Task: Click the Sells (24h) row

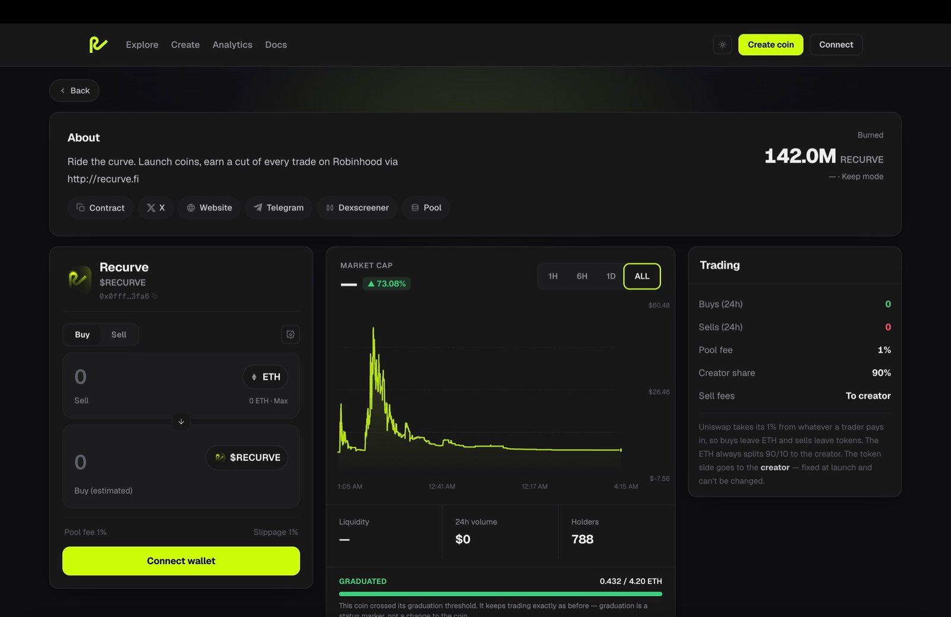Action: [x=795, y=327]
